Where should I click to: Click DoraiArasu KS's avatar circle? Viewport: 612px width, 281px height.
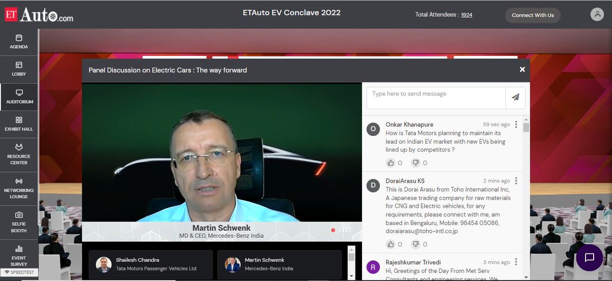(x=373, y=185)
